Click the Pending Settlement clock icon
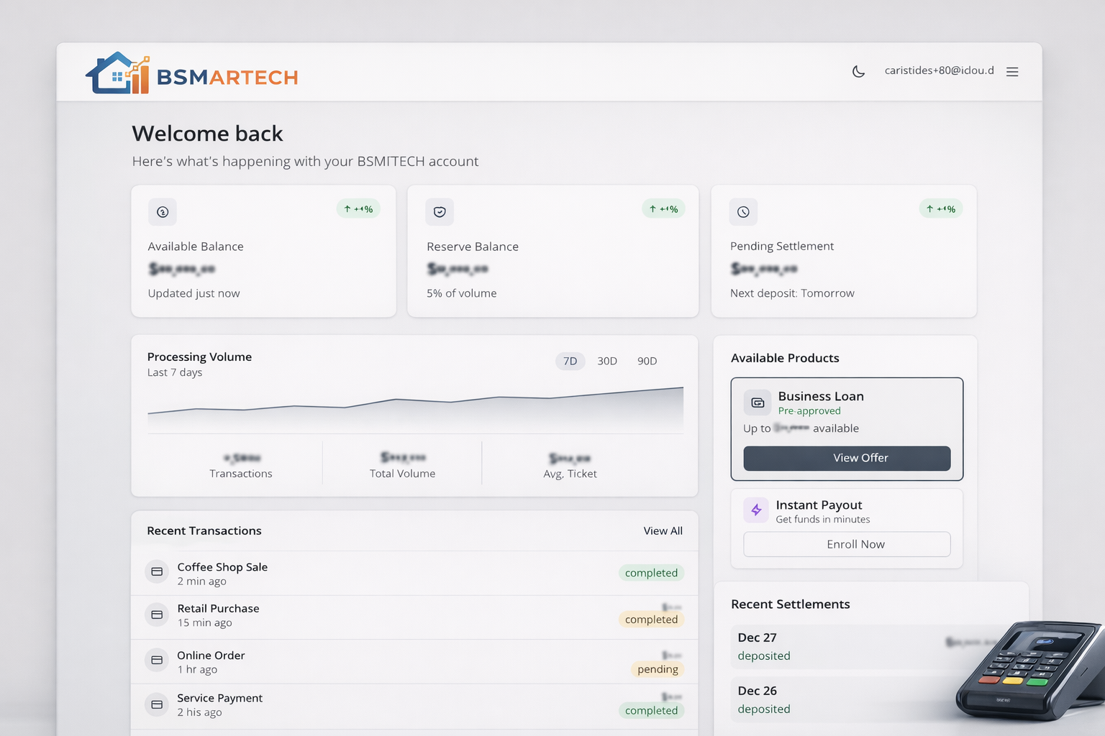 pyautogui.click(x=743, y=212)
